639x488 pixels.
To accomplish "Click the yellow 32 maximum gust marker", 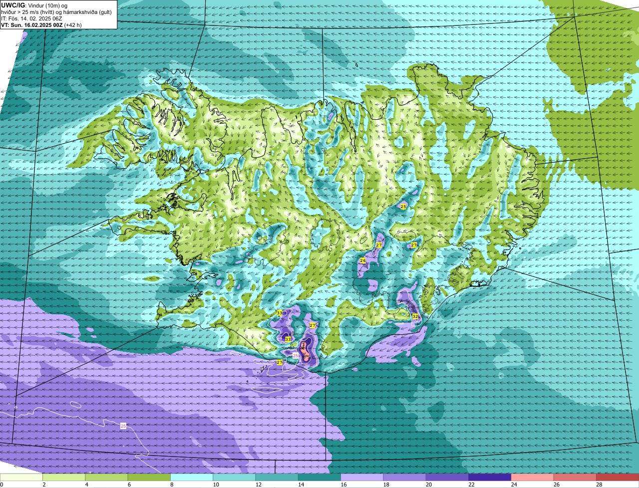I will click(x=415, y=316).
